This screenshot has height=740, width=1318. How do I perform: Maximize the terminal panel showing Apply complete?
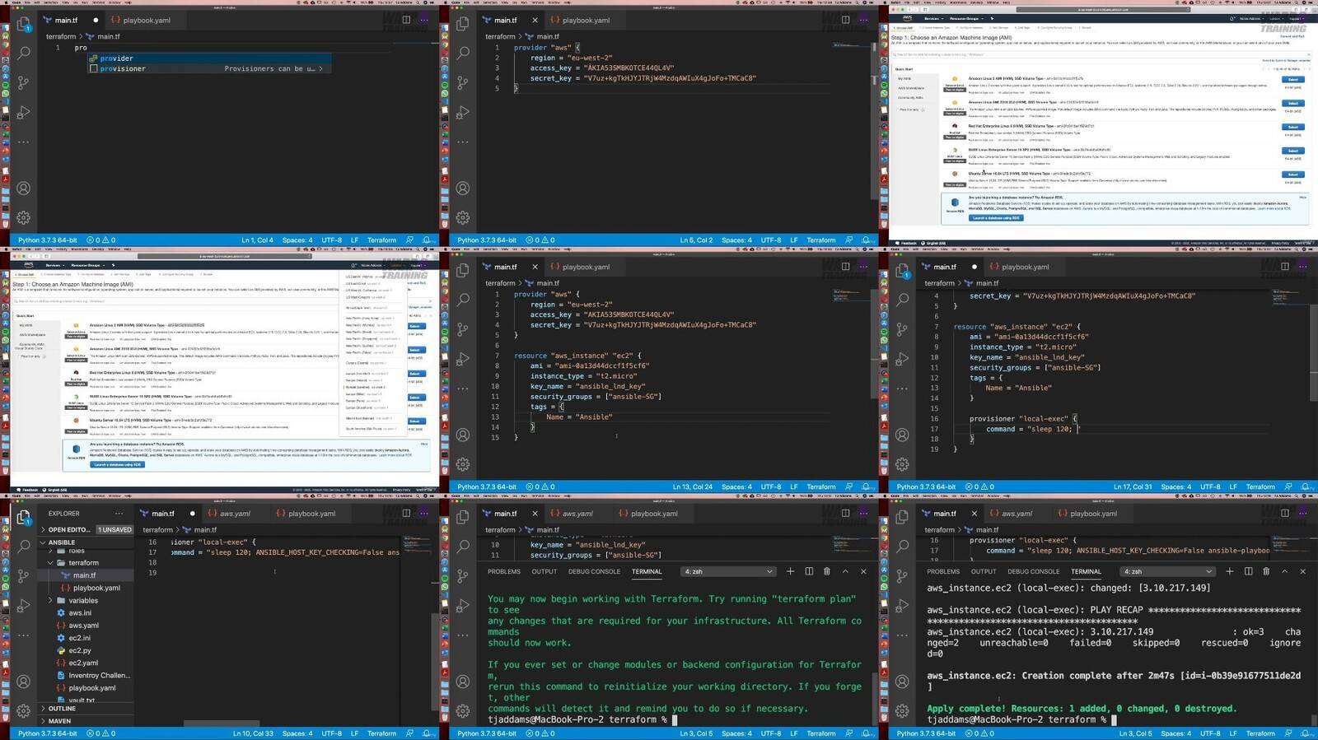1284,571
